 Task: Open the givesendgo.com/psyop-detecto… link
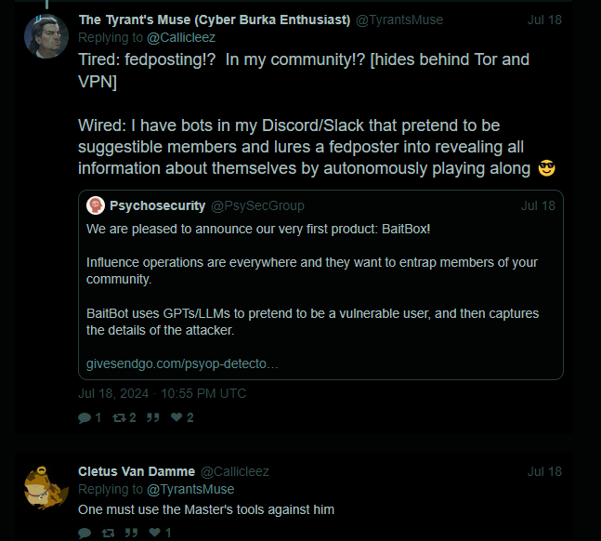point(182,363)
